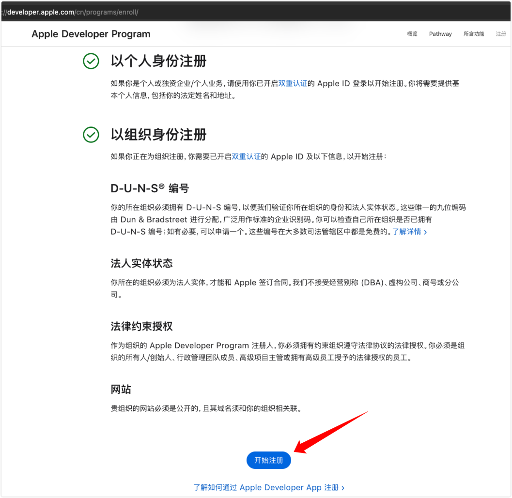Click the blue 开始注册 button
This screenshot has height=498, width=512.
(268, 460)
